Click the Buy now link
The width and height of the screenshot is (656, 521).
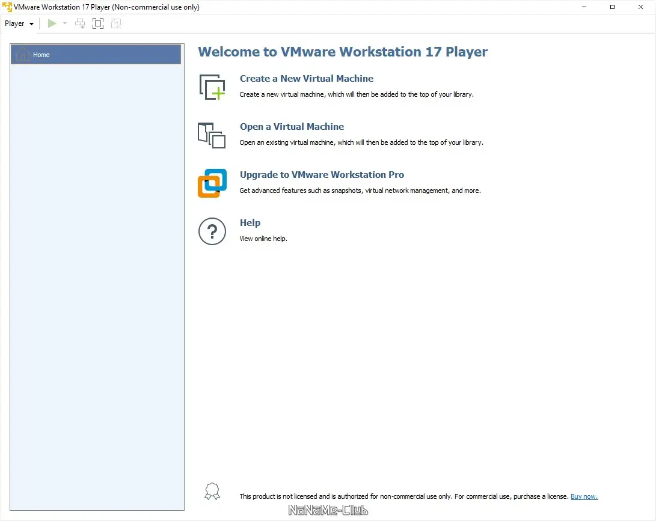[x=584, y=496]
